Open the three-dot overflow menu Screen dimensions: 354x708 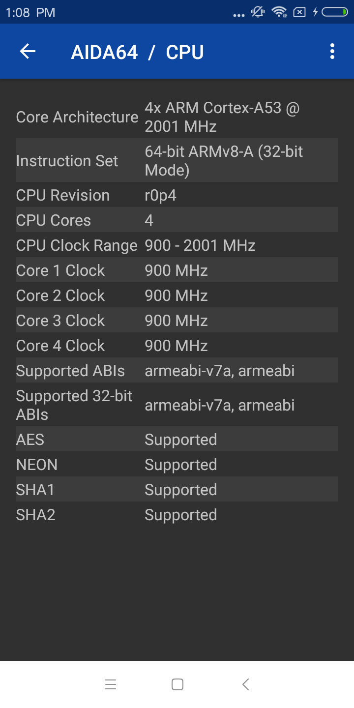pos(332,52)
